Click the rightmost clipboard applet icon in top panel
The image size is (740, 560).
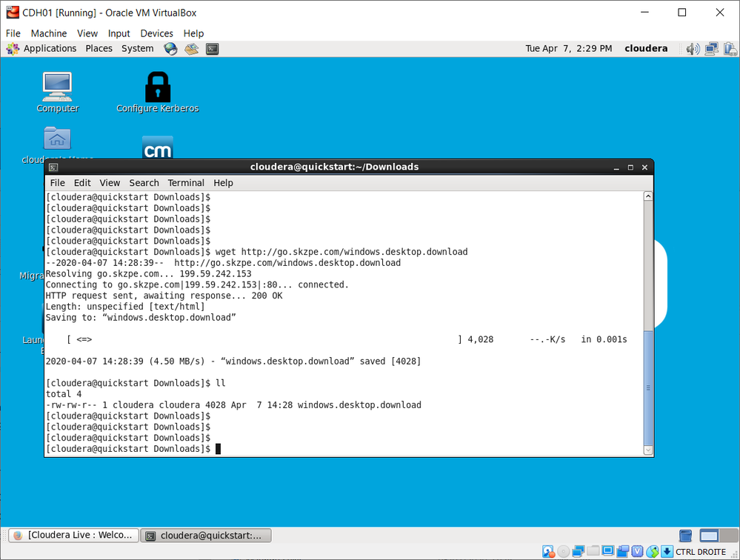point(730,49)
